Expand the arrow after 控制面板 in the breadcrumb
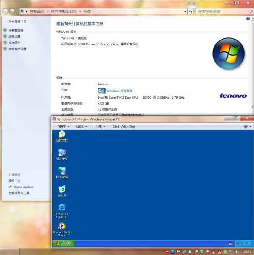This screenshot has width=254, height=255. pos(48,11)
